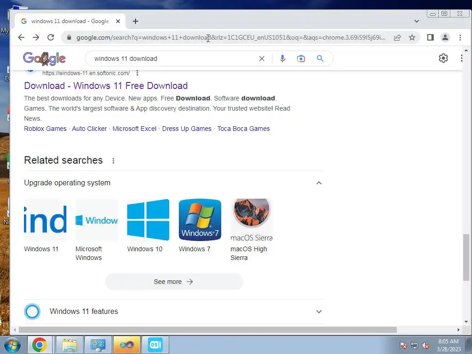Click the See more button

click(174, 282)
